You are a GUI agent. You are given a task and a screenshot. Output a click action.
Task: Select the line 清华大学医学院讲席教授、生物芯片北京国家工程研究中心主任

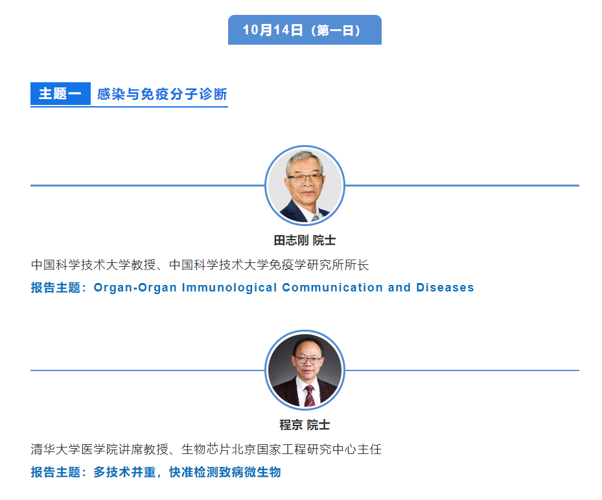[206, 449]
